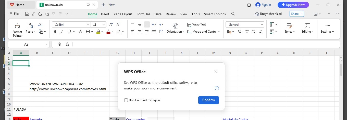
Task: Open the Page Layout tab
Action: point(123,14)
